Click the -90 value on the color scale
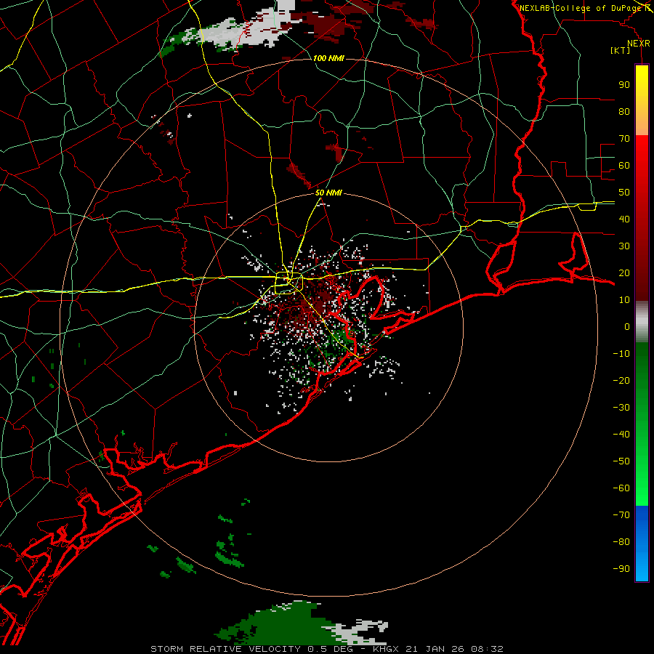The width and height of the screenshot is (654, 654). pyautogui.click(x=621, y=569)
